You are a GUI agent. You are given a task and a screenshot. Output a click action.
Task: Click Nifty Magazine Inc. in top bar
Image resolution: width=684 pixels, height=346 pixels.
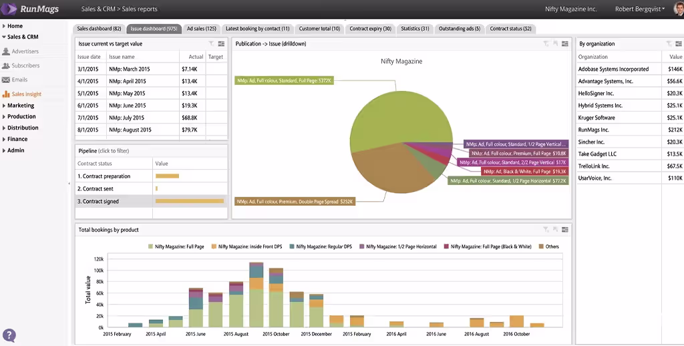click(x=570, y=9)
